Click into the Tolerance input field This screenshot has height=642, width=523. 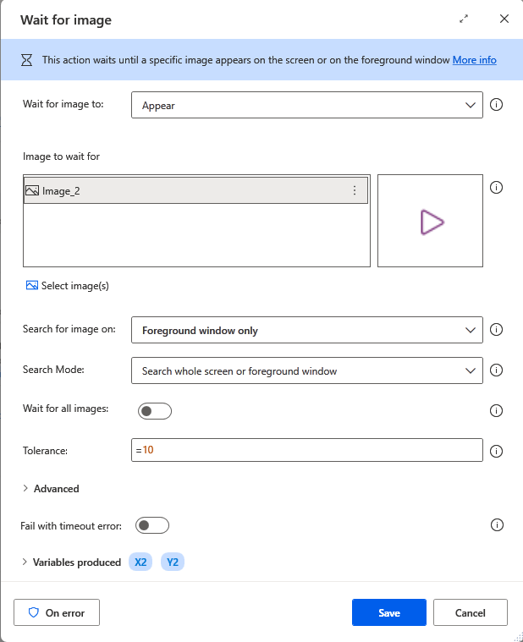[x=306, y=450]
